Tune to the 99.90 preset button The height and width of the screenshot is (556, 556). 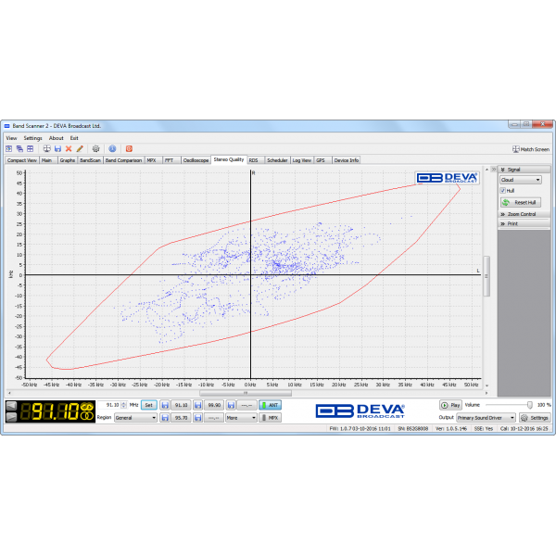click(214, 405)
